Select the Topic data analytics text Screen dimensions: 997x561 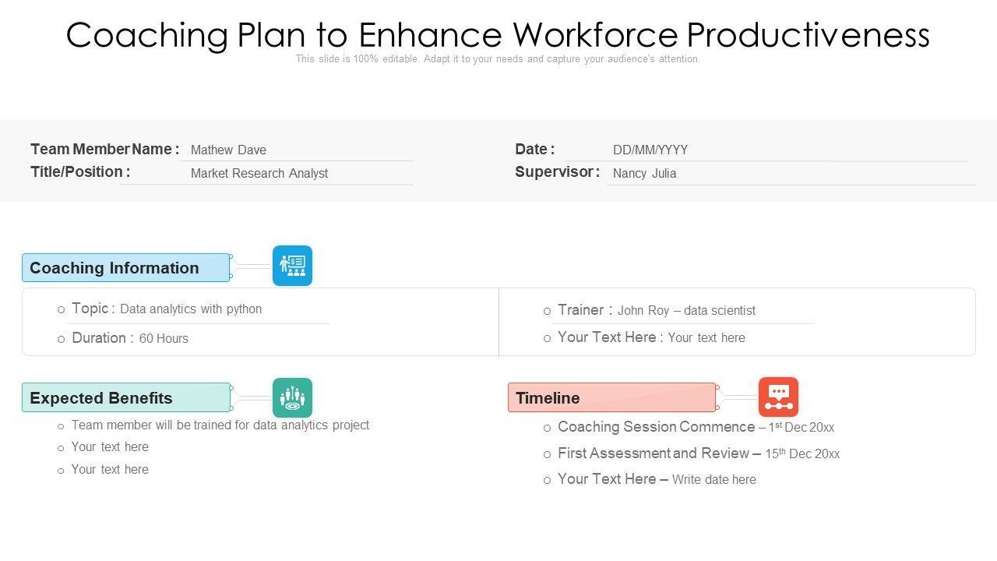(167, 309)
